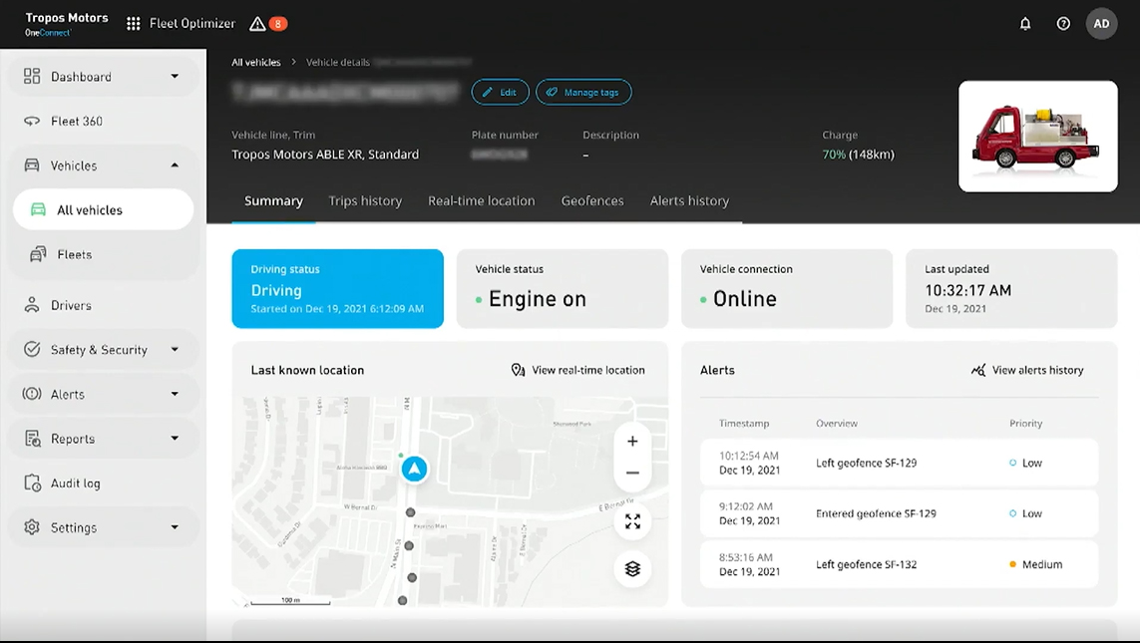Click the Manage tags button
The height and width of the screenshot is (643, 1140).
coord(583,93)
